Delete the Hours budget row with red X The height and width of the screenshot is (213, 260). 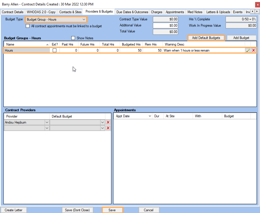pyautogui.click(x=253, y=50)
